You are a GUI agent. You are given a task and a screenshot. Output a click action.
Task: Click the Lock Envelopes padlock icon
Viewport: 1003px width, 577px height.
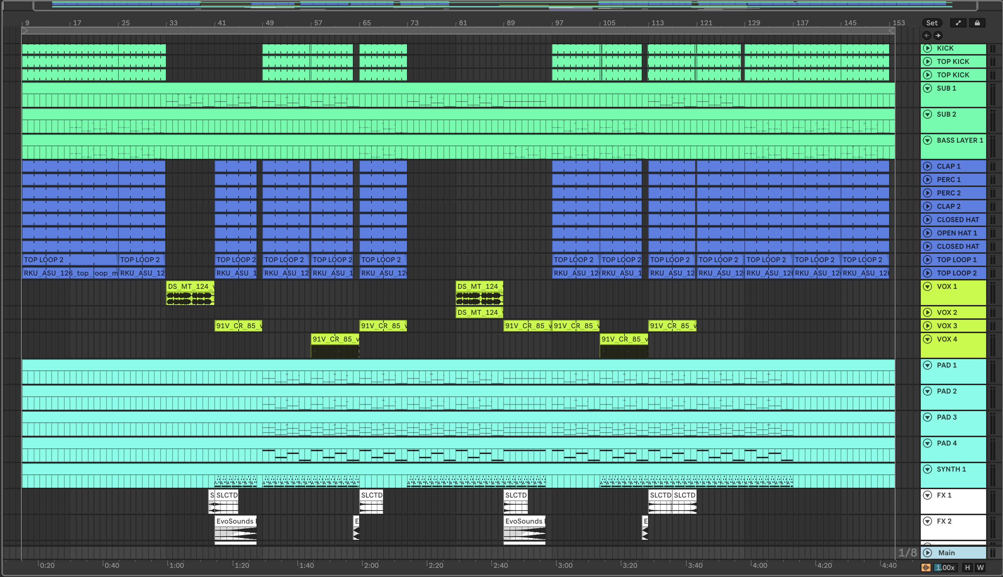click(977, 23)
